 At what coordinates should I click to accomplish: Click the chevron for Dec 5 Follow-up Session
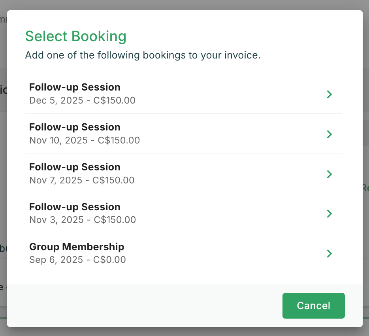click(329, 94)
